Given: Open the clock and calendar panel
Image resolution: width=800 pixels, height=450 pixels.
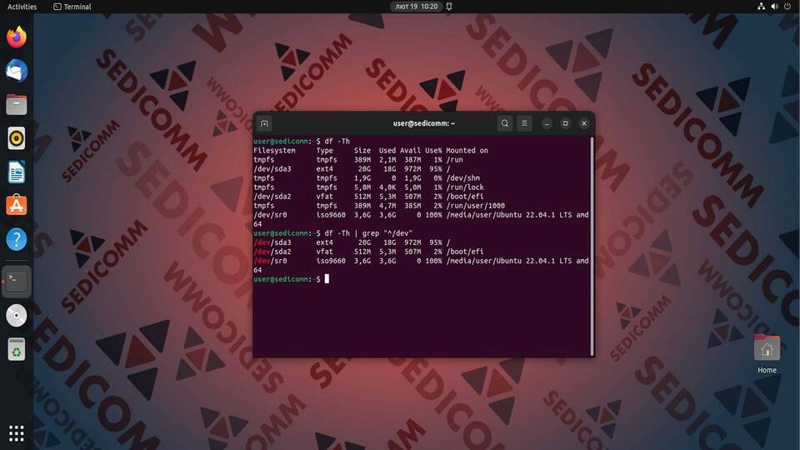Looking at the screenshot, I should point(417,7).
